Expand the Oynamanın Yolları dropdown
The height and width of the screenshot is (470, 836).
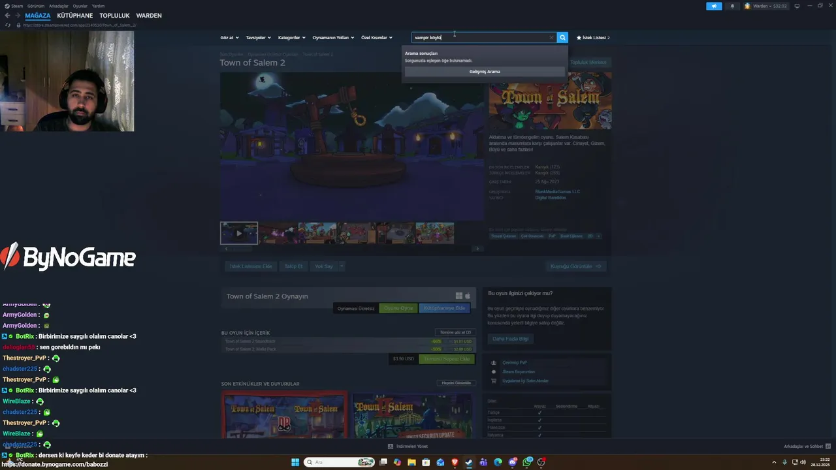click(333, 38)
